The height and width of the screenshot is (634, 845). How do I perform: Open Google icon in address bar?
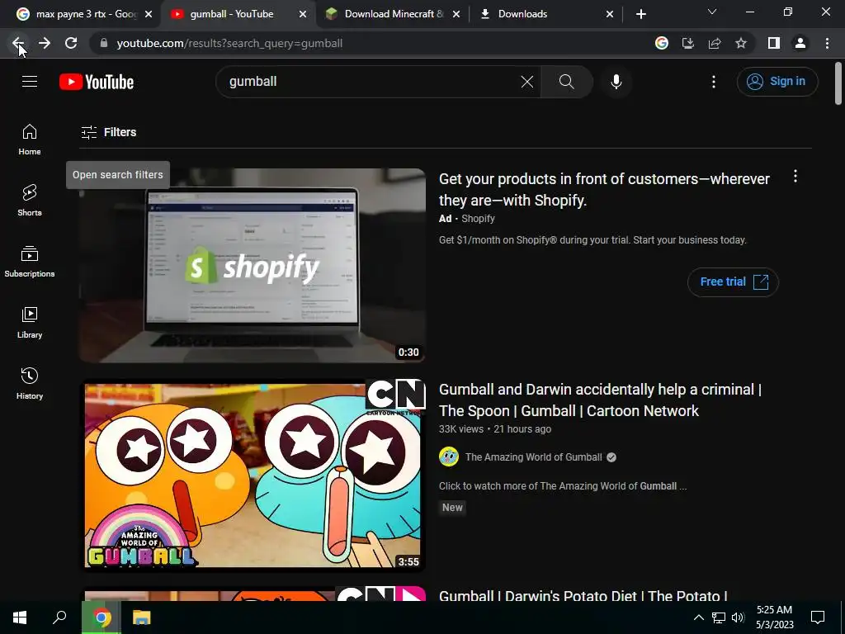pyautogui.click(x=662, y=43)
